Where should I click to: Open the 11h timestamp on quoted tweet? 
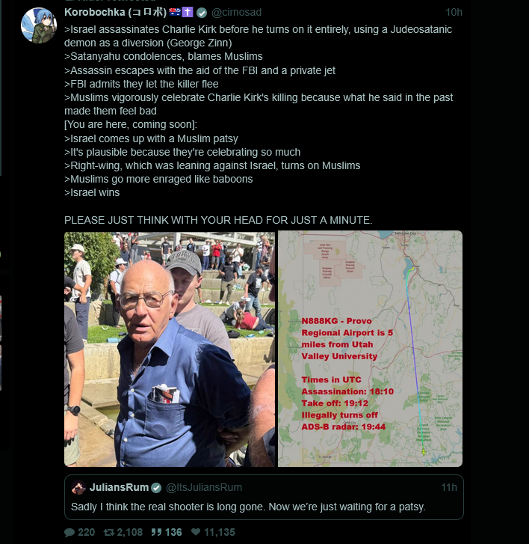pos(448,487)
